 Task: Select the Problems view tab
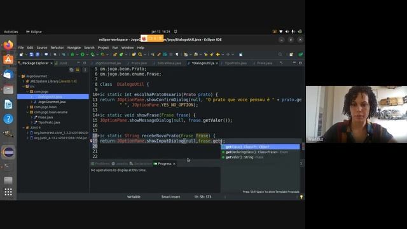pyautogui.click(x=100, y=164)
